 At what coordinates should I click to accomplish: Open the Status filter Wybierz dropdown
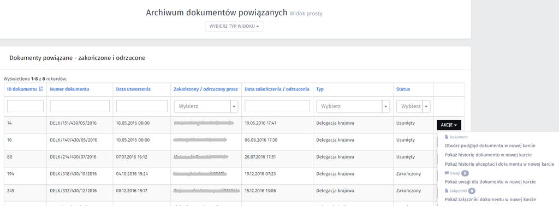413,106
